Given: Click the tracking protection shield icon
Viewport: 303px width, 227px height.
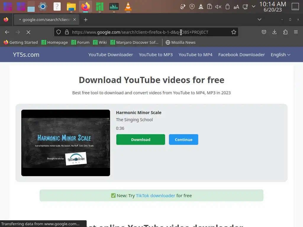Looking at the screenshot, I should pos(59,32).
